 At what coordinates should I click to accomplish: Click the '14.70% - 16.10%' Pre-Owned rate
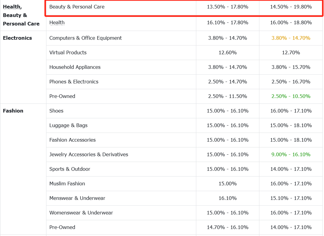click(228, 227)
